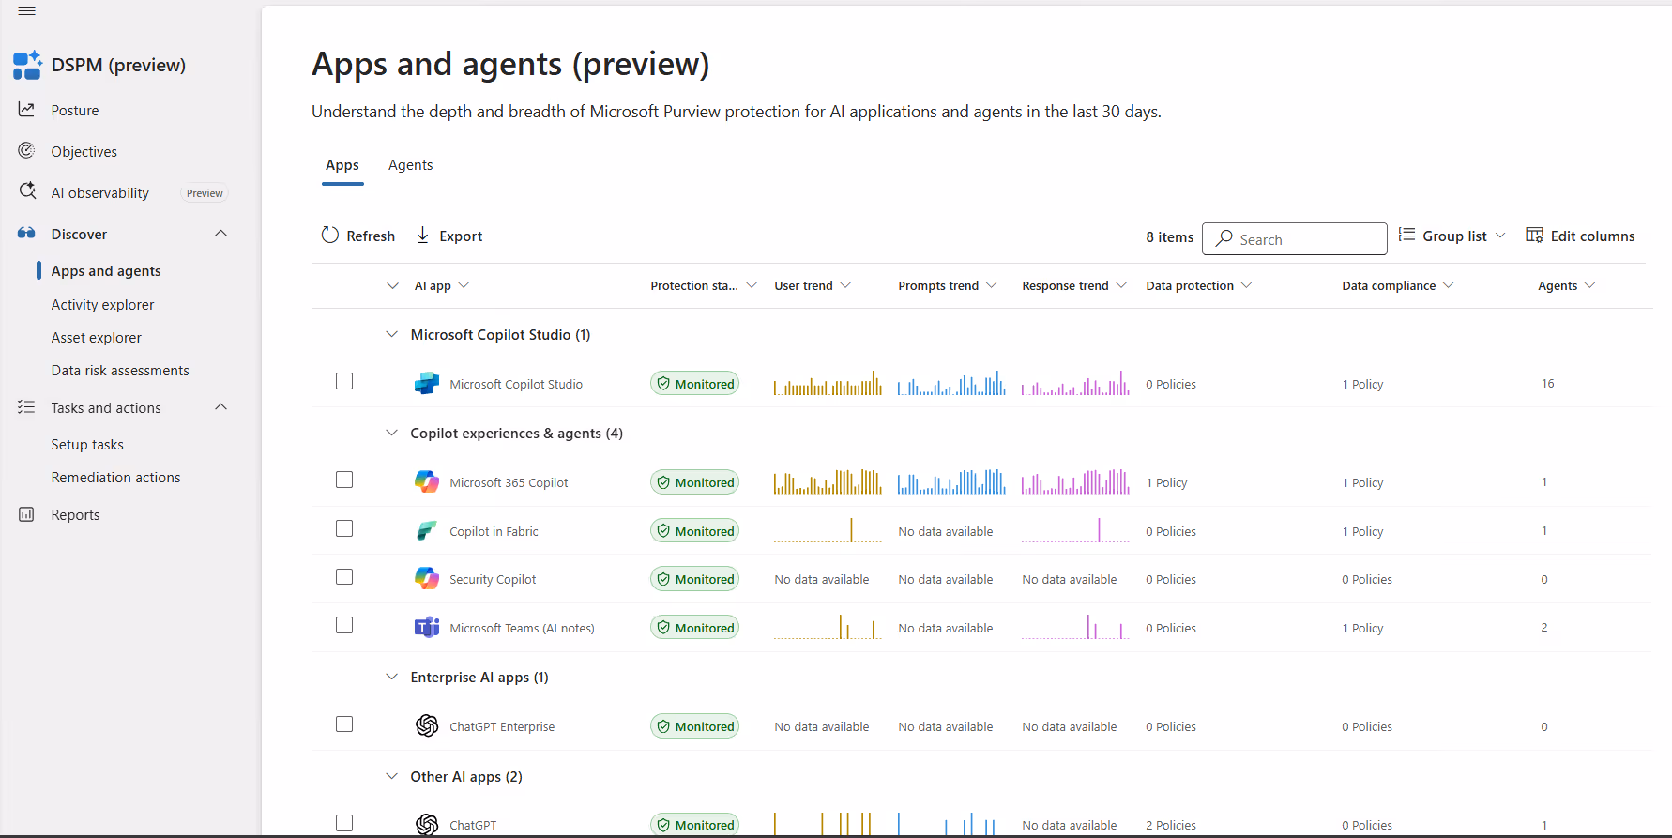Click the Export download arrow icon
Image resolution: width=1672 pixels, height=838 pixels.
[423, 236]
